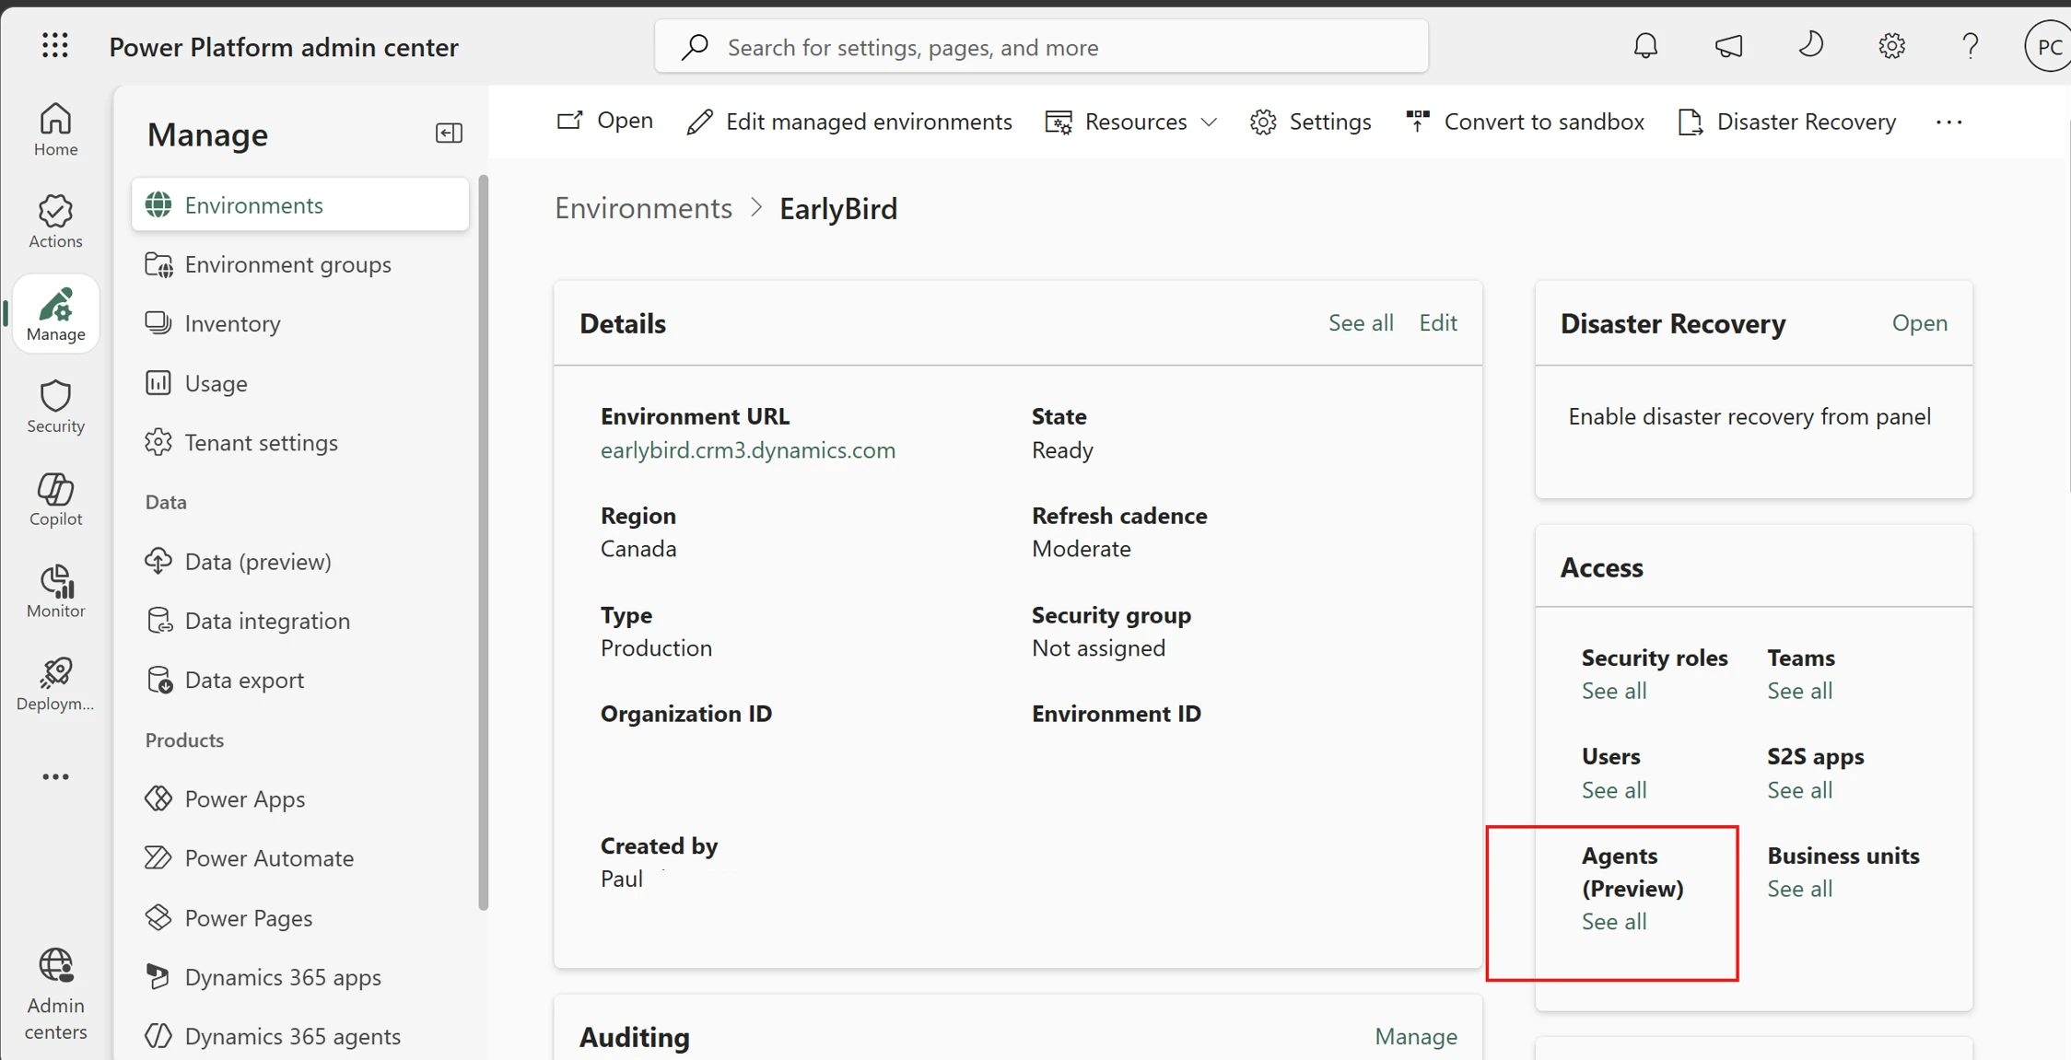See all S2S apps
This screenshot has width=2071, height=1060.
(x=1800, y=790)
